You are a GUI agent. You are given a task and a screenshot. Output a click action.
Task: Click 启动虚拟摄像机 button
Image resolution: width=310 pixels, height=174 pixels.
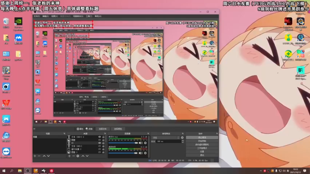tap(202, 145)
